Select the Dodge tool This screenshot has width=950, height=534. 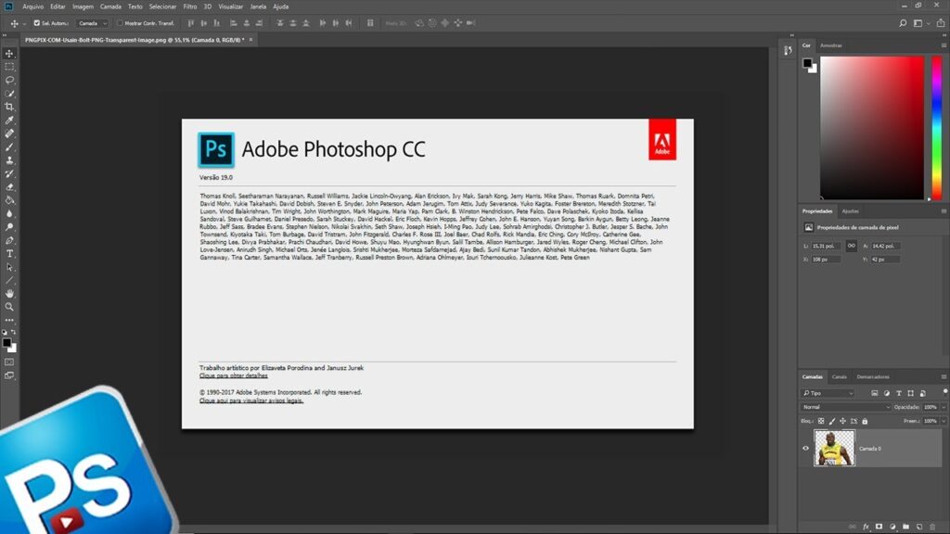coord(9,227)
